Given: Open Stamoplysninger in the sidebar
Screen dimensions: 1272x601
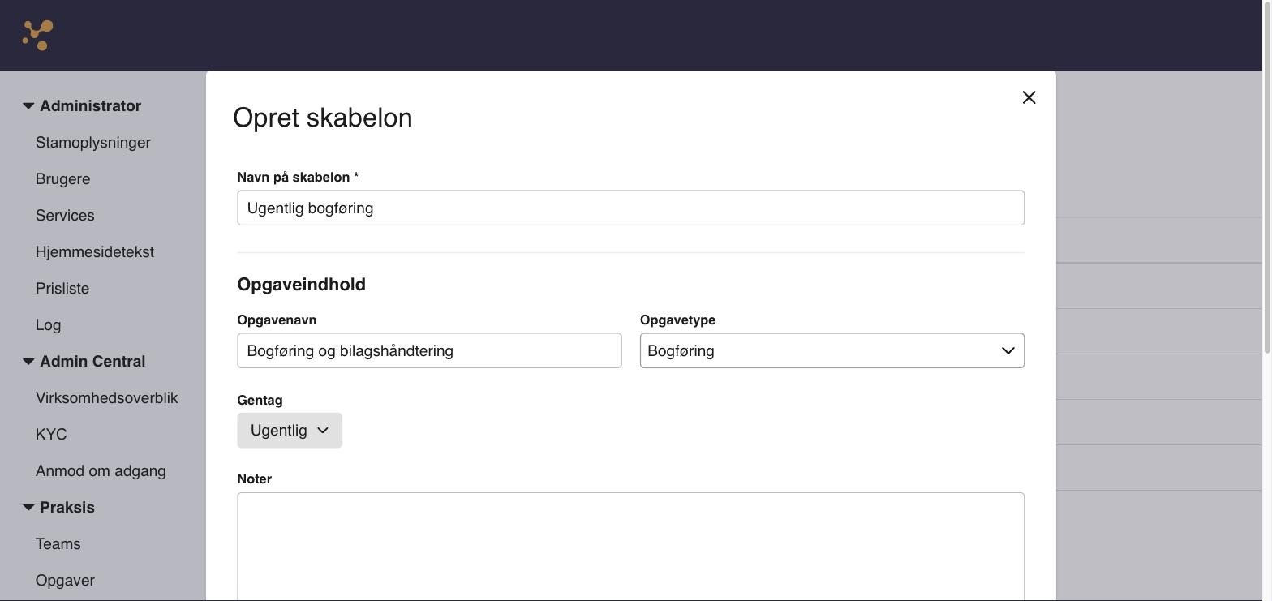Looking at the screenshot, I should tap(93, 143).
